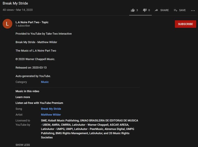Click the like/dislike ratio bar
The height and width of the screenshot is (147, 198).
pos(140,15)
